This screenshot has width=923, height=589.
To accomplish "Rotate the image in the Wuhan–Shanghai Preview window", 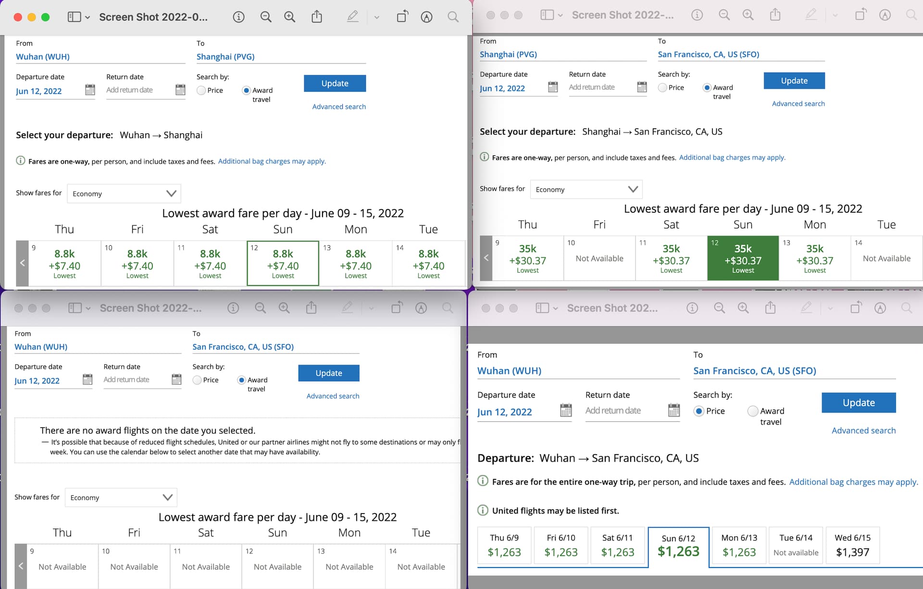I will (x=402, y=17).
